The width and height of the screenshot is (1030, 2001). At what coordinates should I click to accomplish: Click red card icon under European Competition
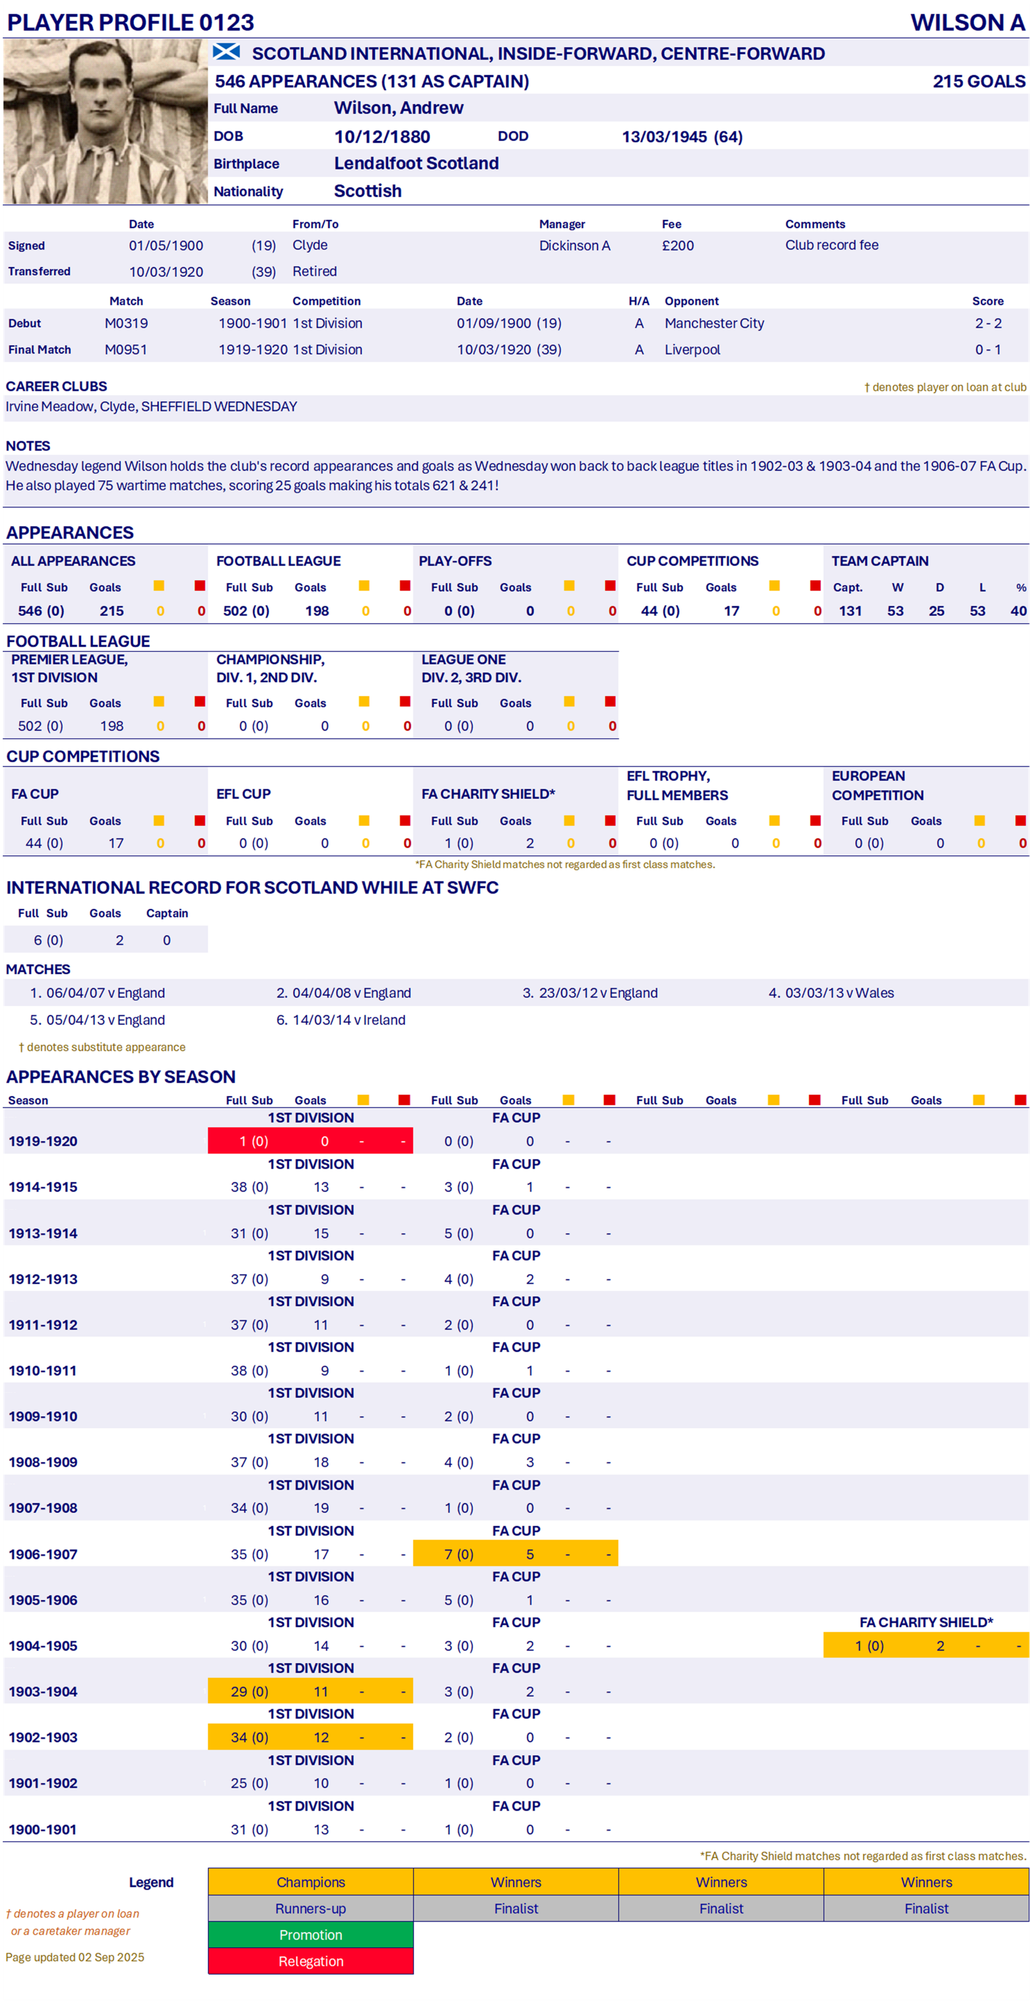click(1020, 820)
